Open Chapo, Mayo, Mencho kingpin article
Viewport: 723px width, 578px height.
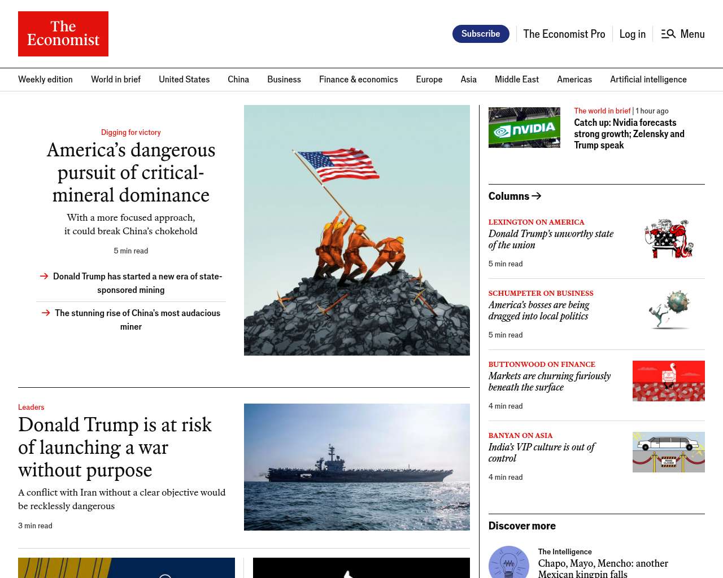pos(603,568)
